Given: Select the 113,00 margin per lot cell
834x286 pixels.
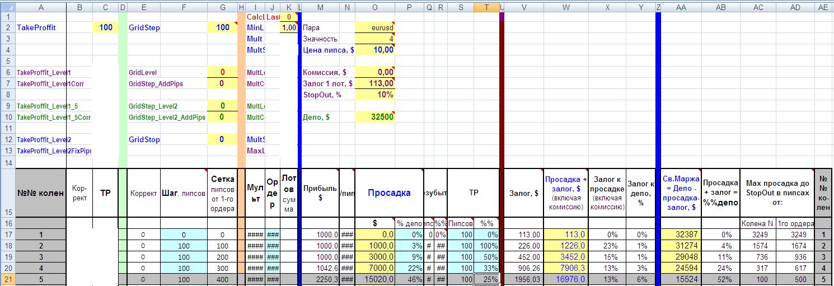Looking at the screenshot, I should click(374, 83).
